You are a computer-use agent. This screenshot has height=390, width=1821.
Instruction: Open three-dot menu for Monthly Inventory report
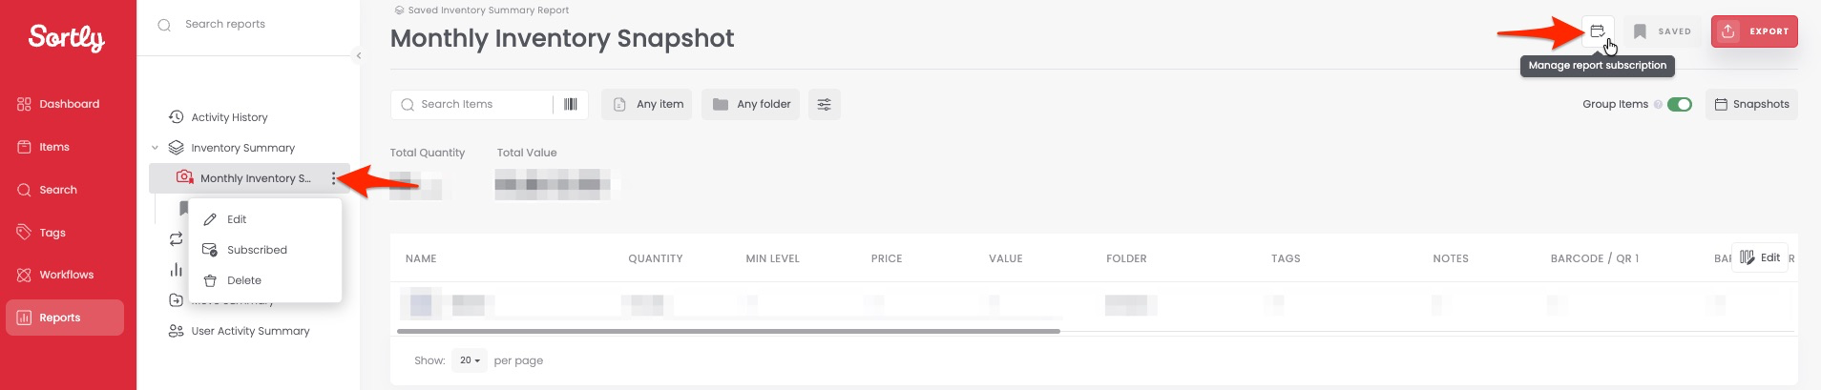[333, 178]
